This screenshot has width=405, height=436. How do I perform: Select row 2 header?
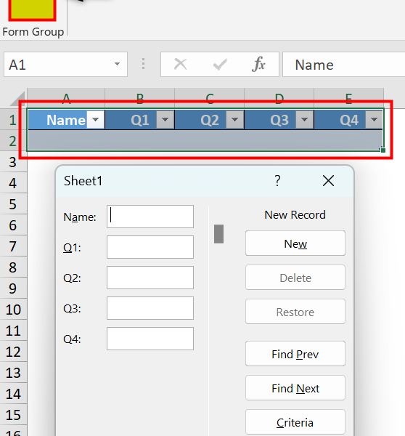(x=13, y=141)
